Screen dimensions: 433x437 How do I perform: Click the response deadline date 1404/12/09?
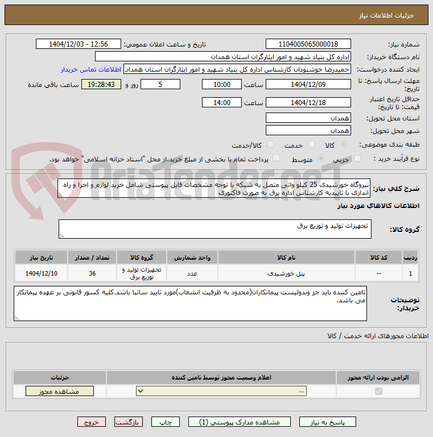click(308, 84)
